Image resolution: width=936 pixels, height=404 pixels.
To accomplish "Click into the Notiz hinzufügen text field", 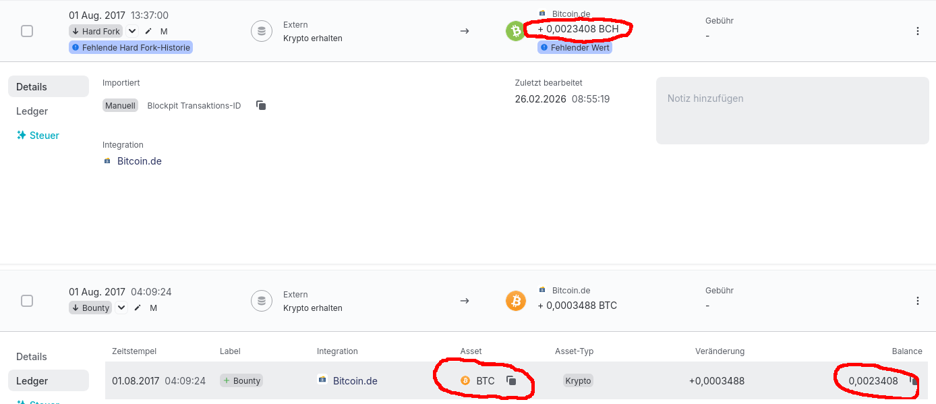I will coord(791,110).
